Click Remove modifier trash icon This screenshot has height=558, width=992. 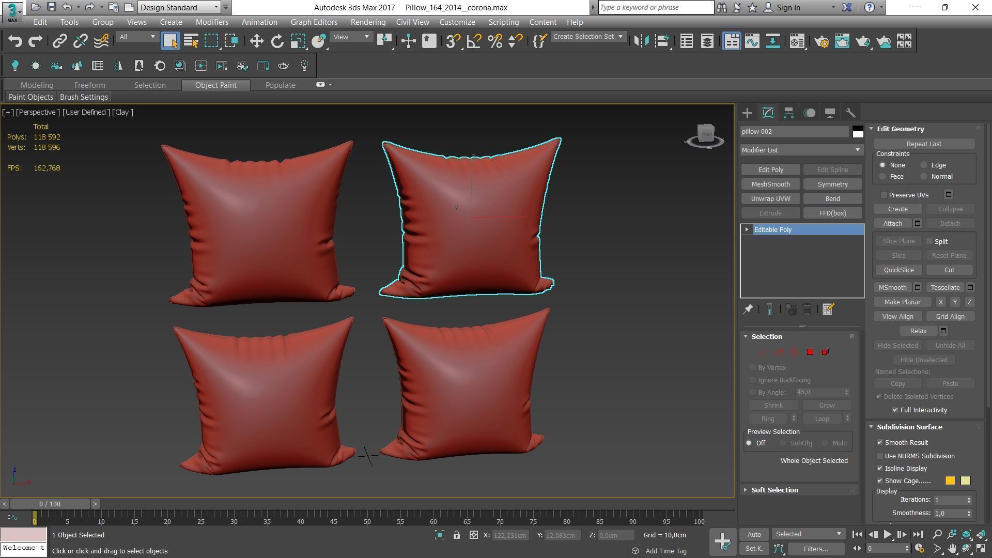tap(807, 309)
